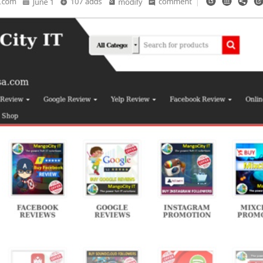The width and height of the screenshot is (263, 263).
Task: Expand the Yelp Review menu
Action: pyautogui.click(x=133, y=99)
